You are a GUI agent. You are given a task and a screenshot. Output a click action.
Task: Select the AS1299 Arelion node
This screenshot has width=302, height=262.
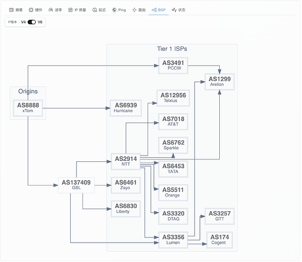220,82
